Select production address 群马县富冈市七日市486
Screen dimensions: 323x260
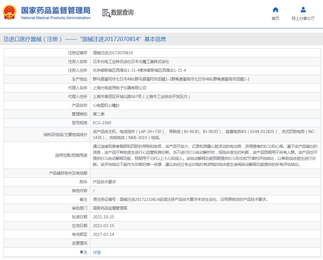point(114,79)
